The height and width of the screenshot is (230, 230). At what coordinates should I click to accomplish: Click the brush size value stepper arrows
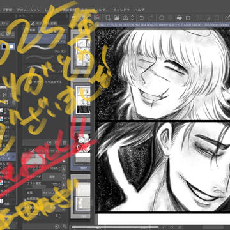pos(59,169)
